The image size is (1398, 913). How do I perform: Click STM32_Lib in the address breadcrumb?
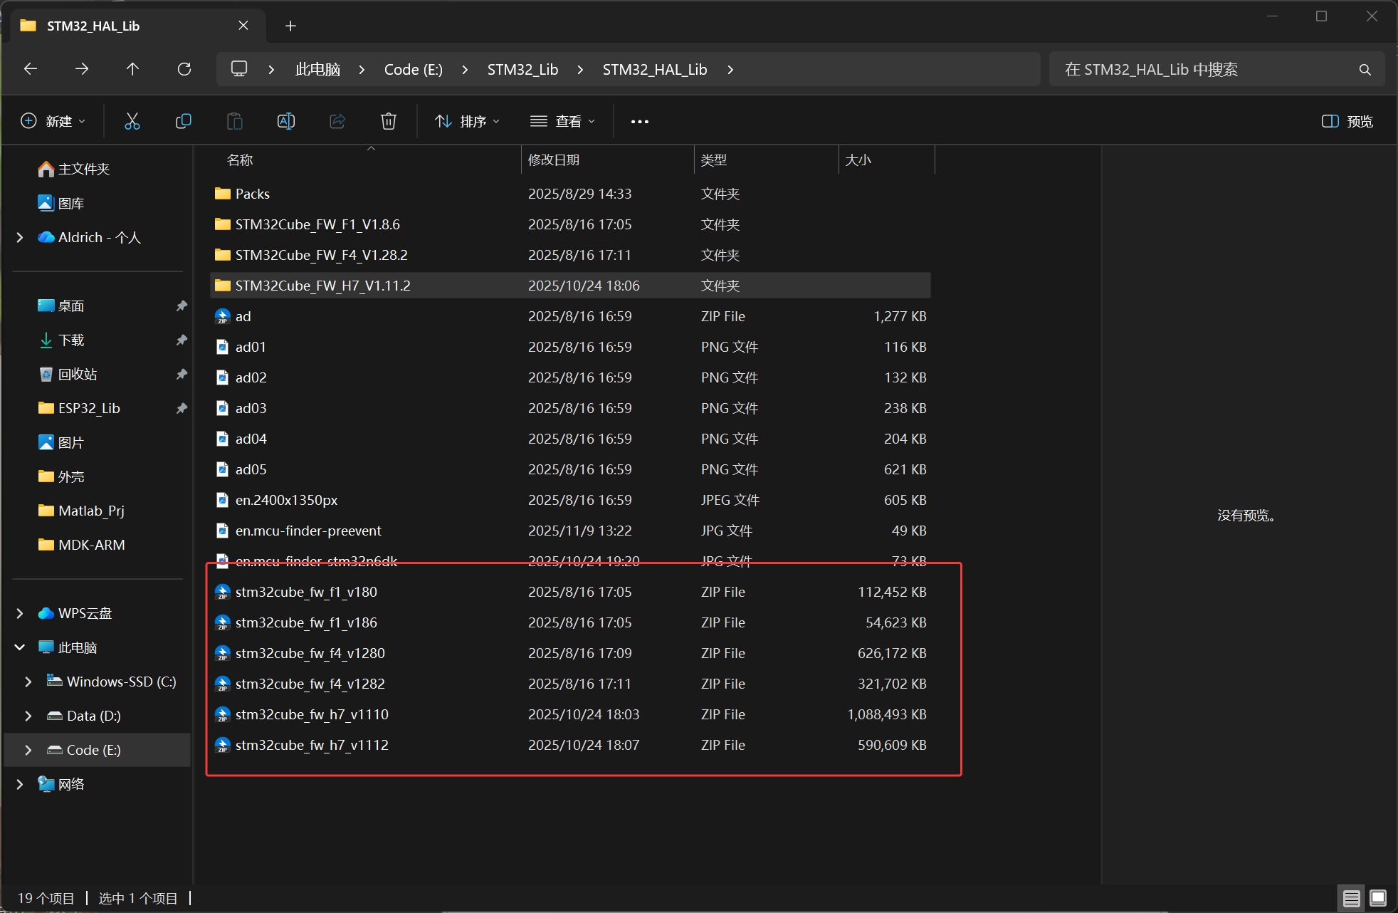522,69
